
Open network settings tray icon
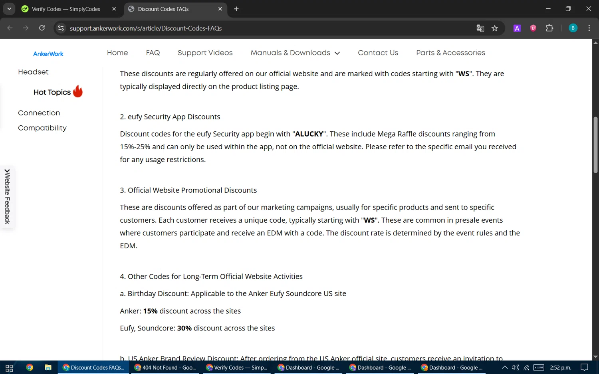coord(527,368)
